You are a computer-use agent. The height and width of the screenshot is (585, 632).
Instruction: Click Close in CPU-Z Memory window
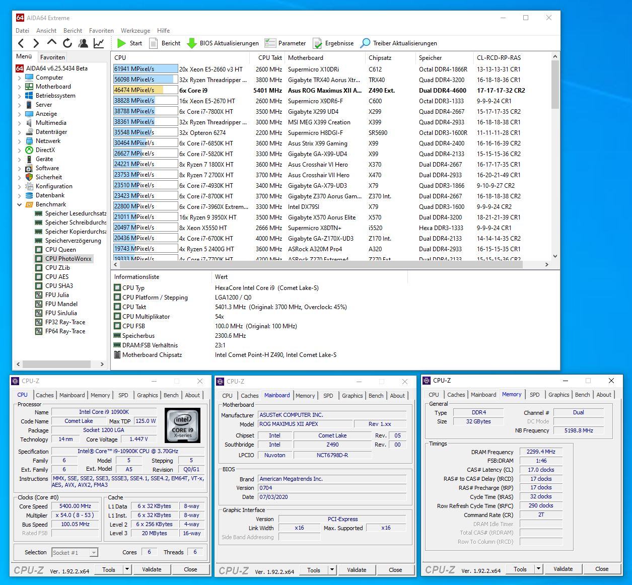(x=602, y=569)
